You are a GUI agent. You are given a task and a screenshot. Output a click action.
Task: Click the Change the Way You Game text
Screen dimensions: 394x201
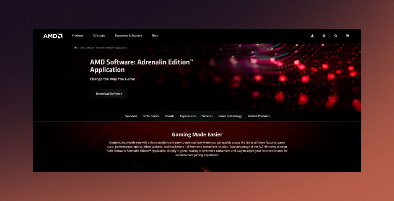(112, 79)
